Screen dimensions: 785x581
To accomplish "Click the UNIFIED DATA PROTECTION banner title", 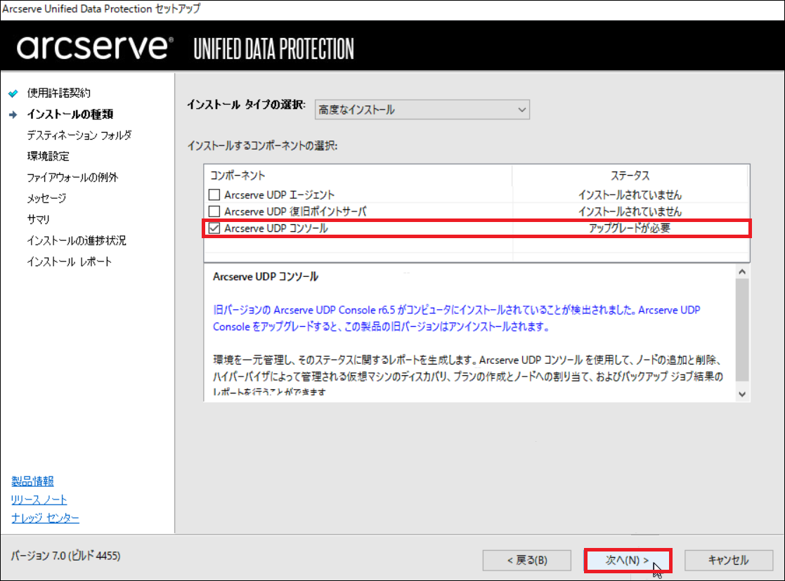I will (x=274, y=49).
